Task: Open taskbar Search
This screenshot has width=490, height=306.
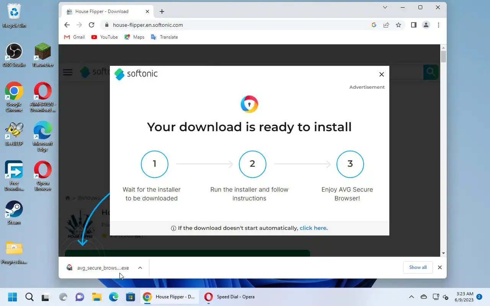Action: (x=29, y=297)
